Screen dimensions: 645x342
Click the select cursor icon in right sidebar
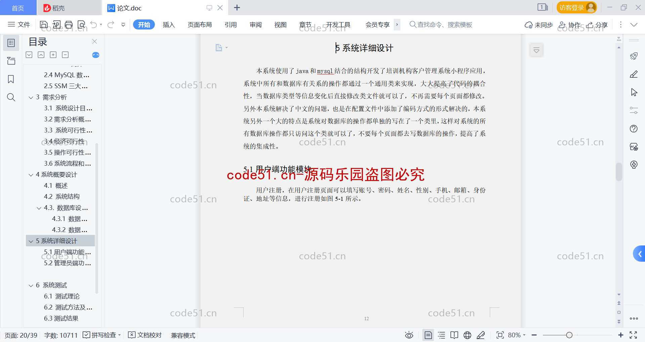(x=634, y=92)
